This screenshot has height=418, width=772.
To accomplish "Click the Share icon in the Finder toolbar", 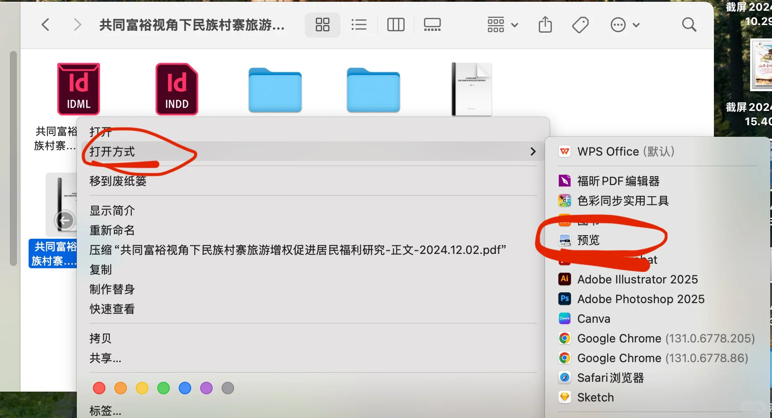I will 545,25.
